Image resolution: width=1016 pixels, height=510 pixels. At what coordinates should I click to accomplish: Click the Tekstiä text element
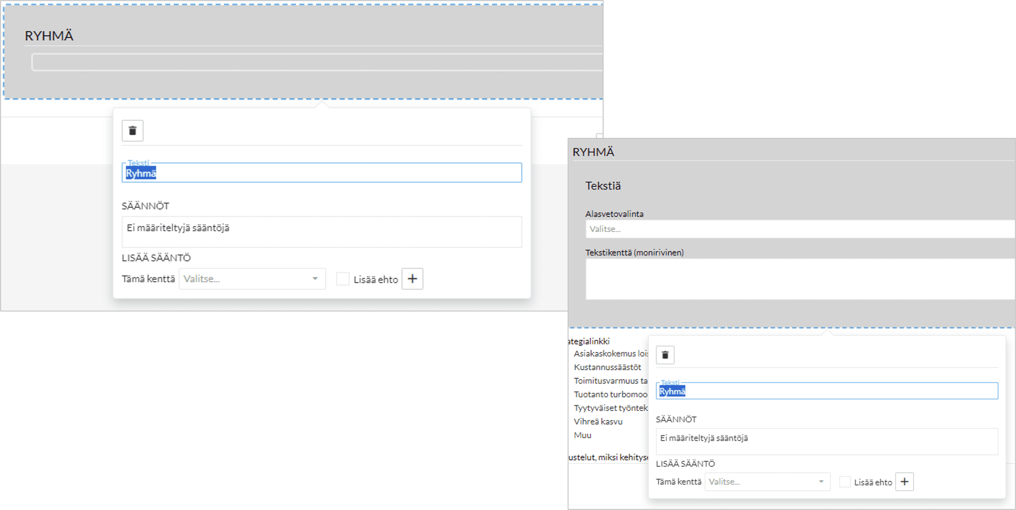click(603, 186)
